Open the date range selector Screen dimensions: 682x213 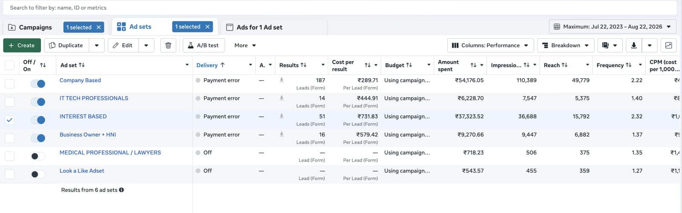[613, 26]
